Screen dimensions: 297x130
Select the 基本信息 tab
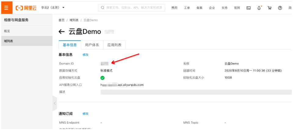70,45
